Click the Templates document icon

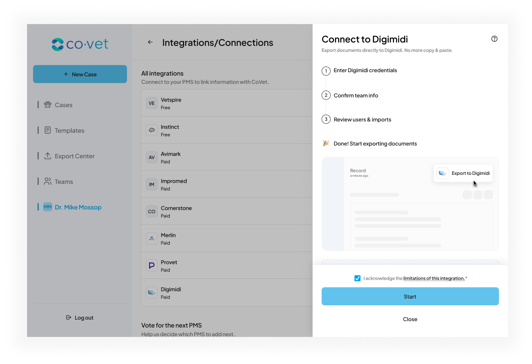48,130
